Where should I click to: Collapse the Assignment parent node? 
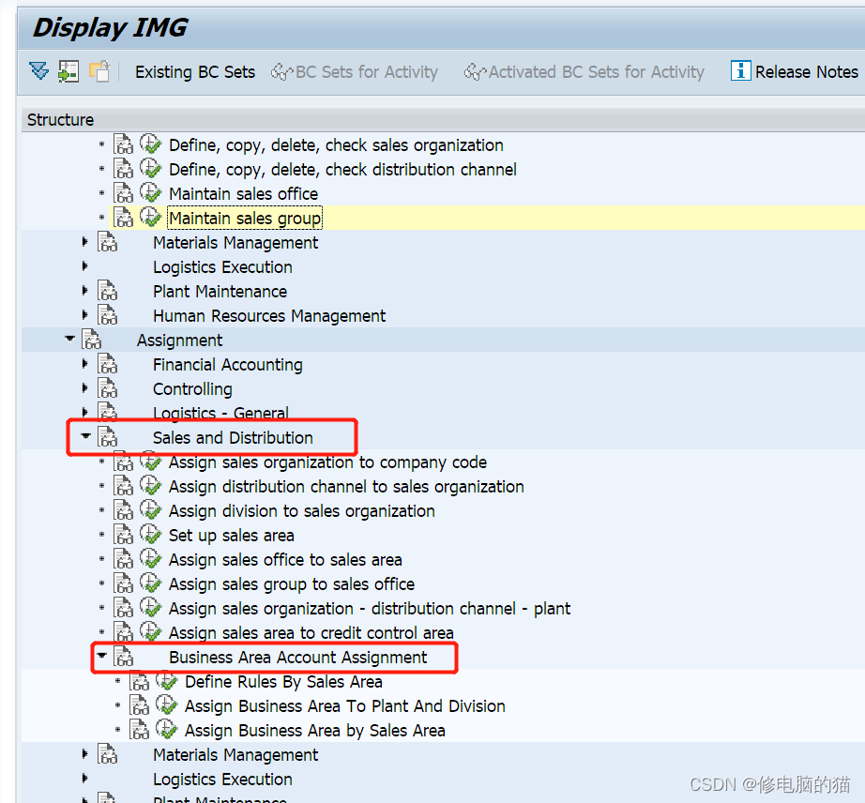69,340
